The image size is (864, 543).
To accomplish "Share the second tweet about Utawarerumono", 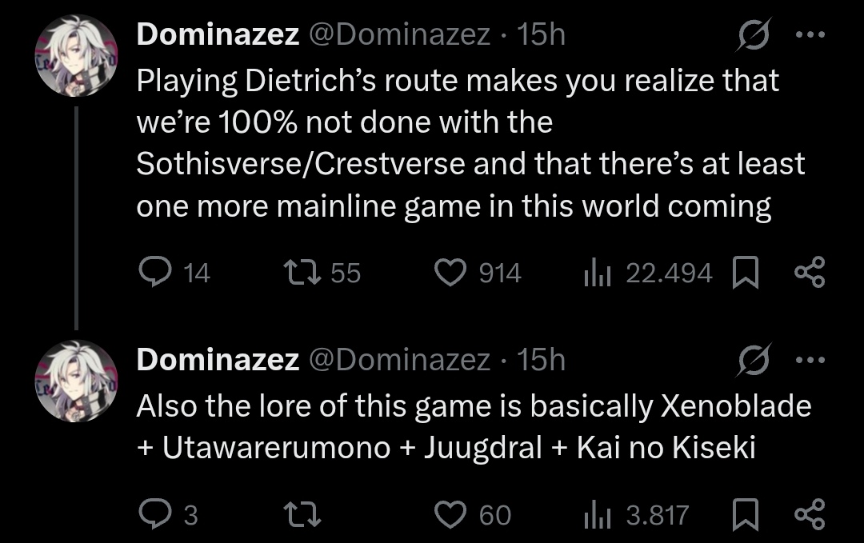I will click(x=810, y=514).
